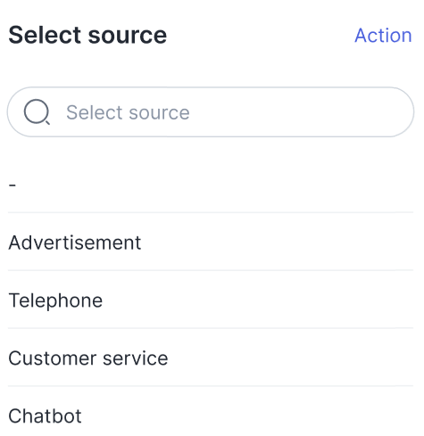Screen dimensions: 424x436
Task: Click the search icon inside the field
Action: point(37,112)
